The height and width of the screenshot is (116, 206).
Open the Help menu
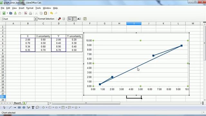pyautogui.click(x=55, y=8)
